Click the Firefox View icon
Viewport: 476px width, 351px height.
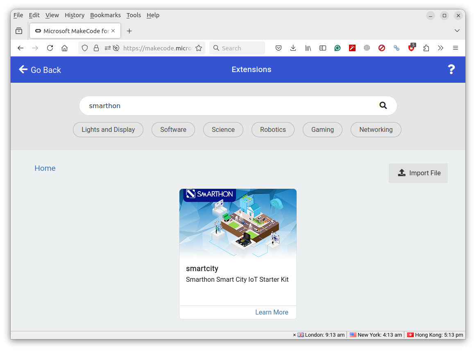point(19,31)
